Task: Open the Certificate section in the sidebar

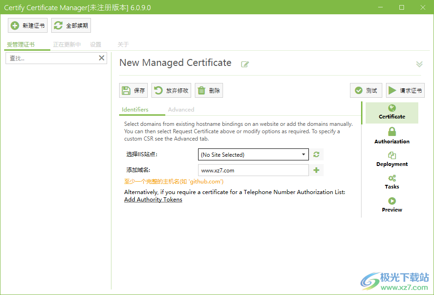Action: pos(392,113)
